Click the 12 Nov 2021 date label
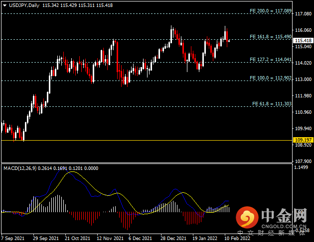314x242 pixels. click(110, 239)
